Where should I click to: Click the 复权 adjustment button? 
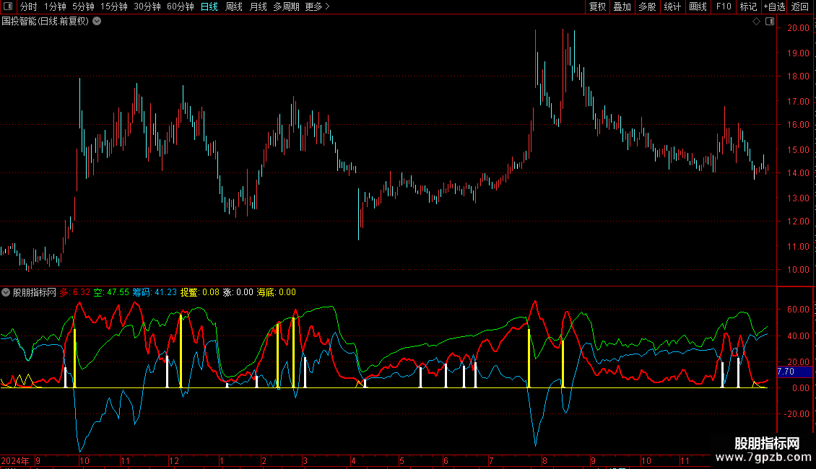597,6
